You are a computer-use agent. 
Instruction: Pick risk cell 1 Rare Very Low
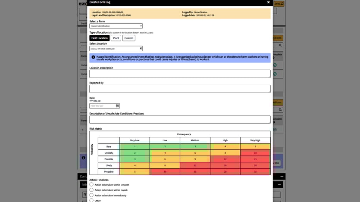coord(135,146)
